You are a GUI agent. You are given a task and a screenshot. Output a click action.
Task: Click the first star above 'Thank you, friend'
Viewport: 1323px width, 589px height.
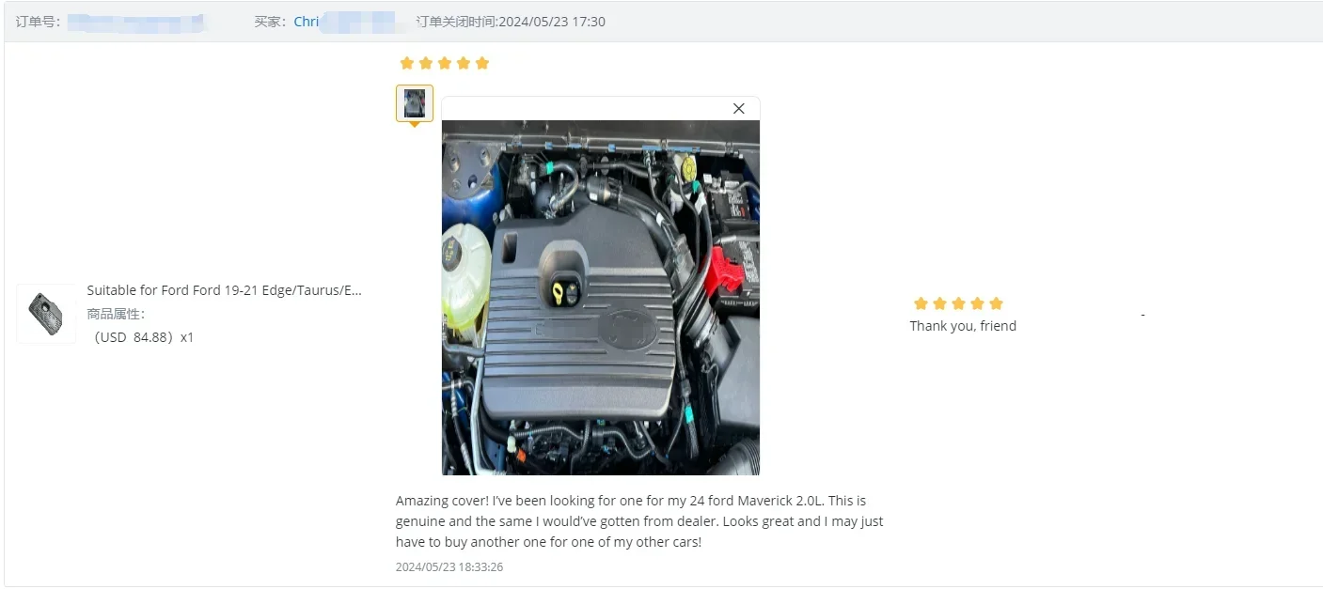[921, 303]
